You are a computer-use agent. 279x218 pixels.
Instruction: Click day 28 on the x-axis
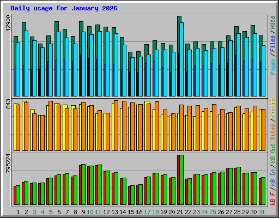[x=237, y=212]
